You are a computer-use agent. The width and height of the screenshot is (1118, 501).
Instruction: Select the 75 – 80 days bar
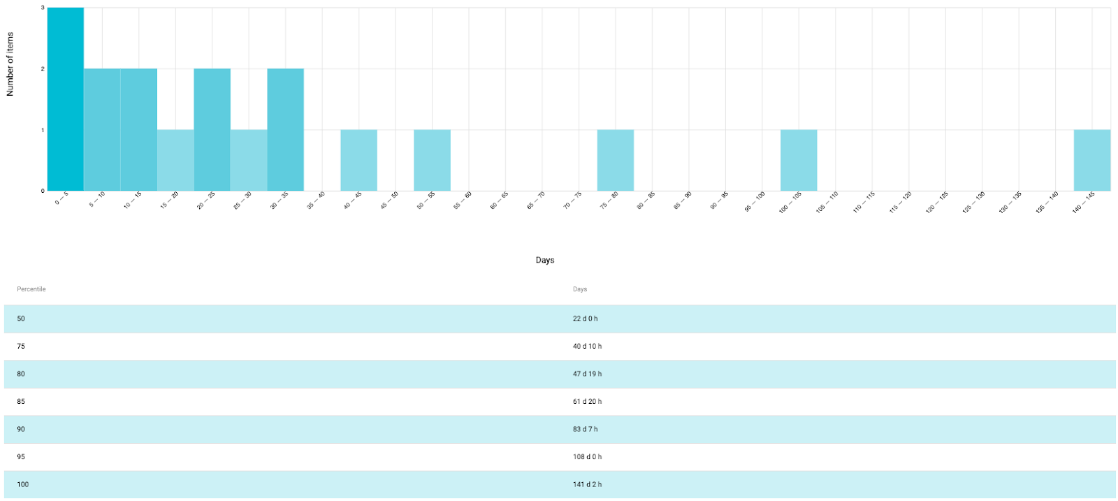[616, 160]
